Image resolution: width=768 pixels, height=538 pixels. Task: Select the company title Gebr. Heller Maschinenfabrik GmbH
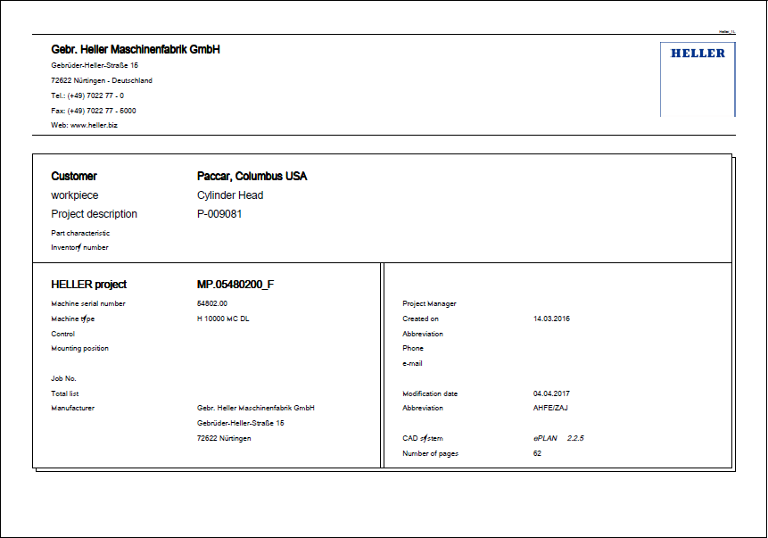[136, 49]
